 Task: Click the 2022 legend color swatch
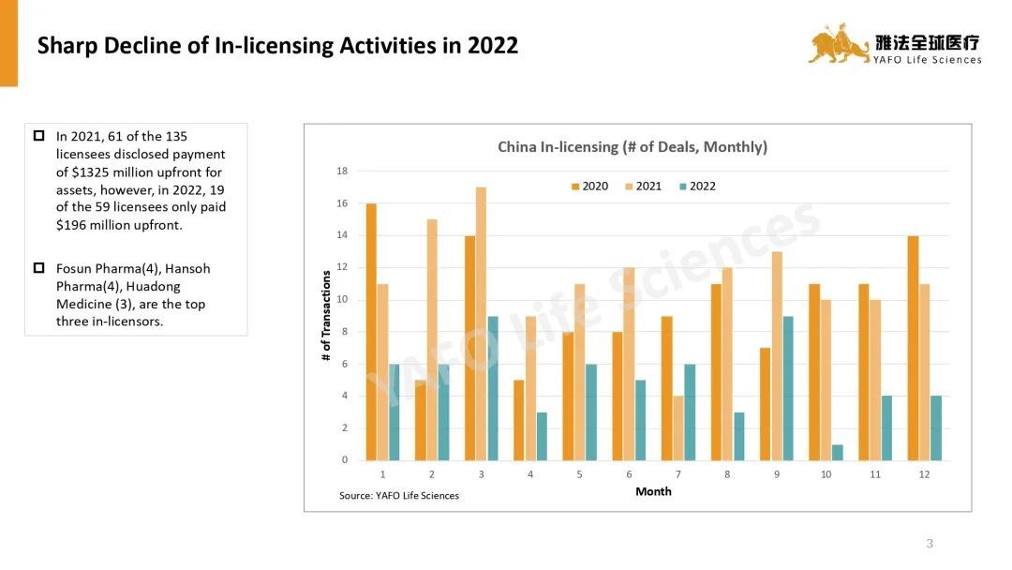(683, 187)
